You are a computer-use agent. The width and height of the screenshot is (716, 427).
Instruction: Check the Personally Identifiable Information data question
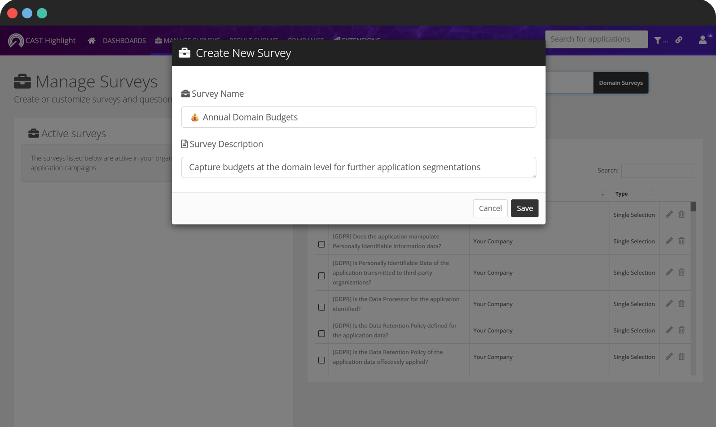tap(321, 245)
